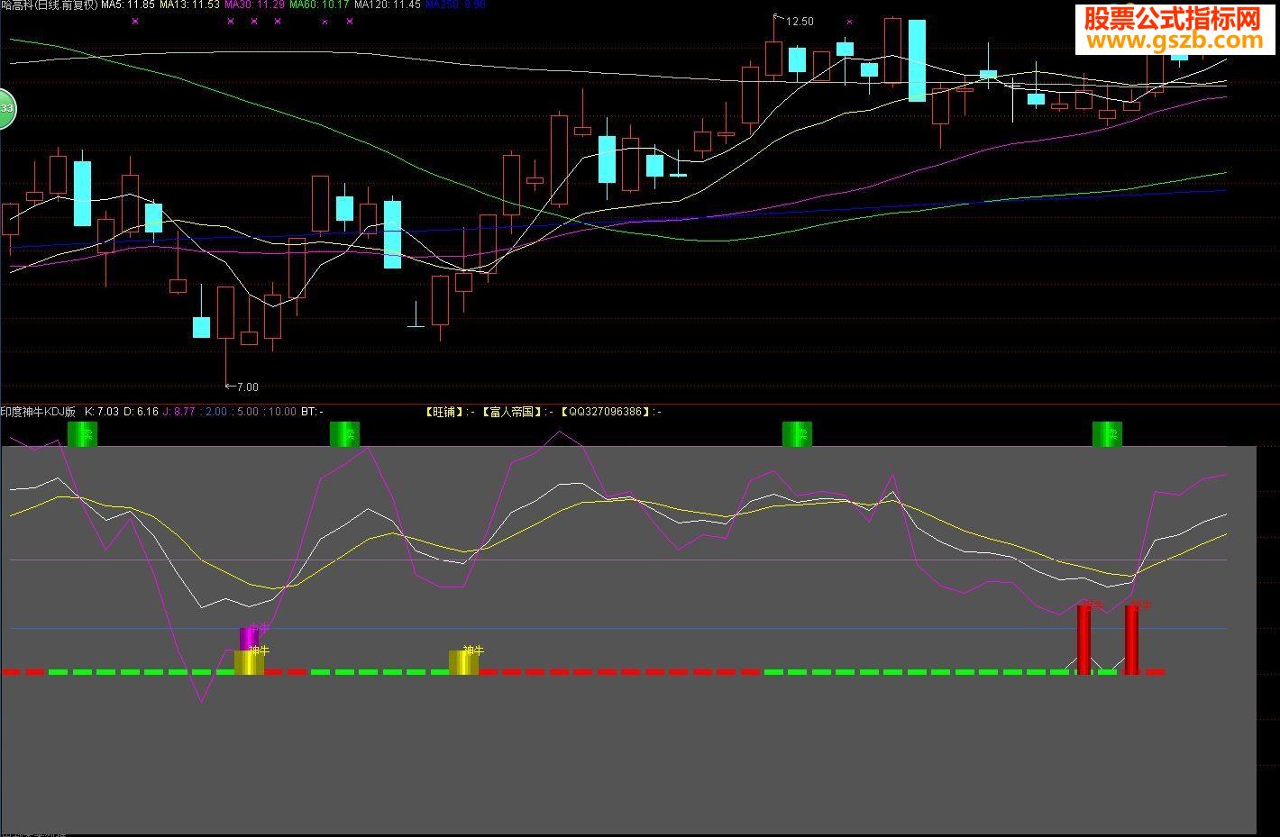This screenshot has width=1280, height=837.
Task: Select the 10.00 indicator parameter
Action: [x=282, y=412]
